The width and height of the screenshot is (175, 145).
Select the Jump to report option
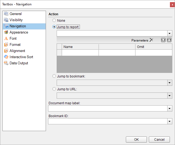coord(54,27)
